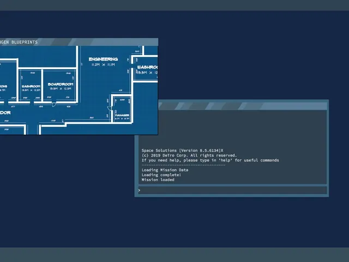Select the Washroom beside the Boardroom
Viewport: 349px width, 262px height.
pos(31,86)
